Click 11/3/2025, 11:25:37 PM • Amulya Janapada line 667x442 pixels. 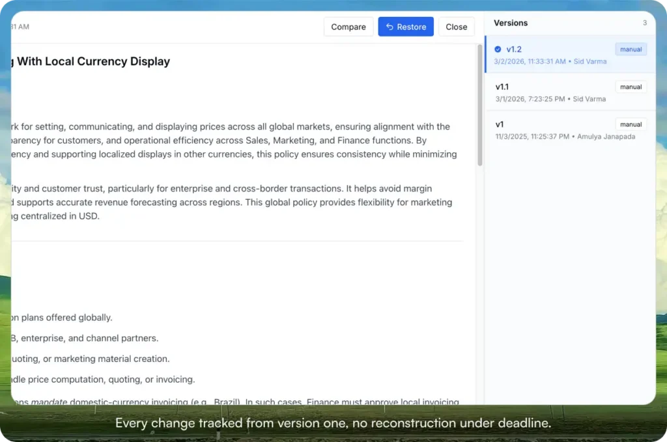point(565,137)
